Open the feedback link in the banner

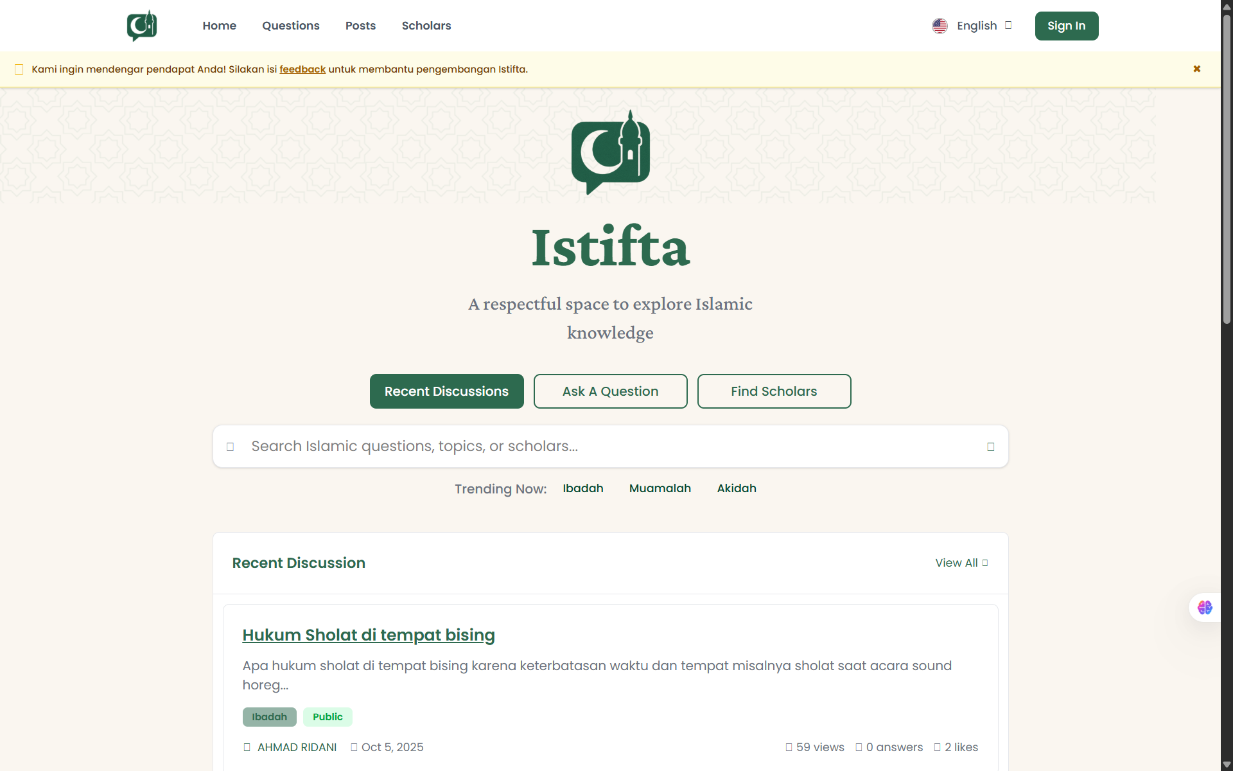click(x=302, y=69)
